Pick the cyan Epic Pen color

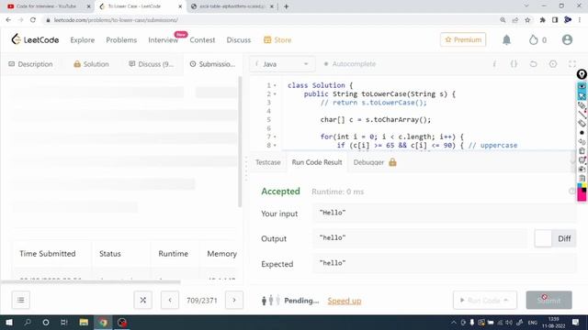(x=580, y=185)
